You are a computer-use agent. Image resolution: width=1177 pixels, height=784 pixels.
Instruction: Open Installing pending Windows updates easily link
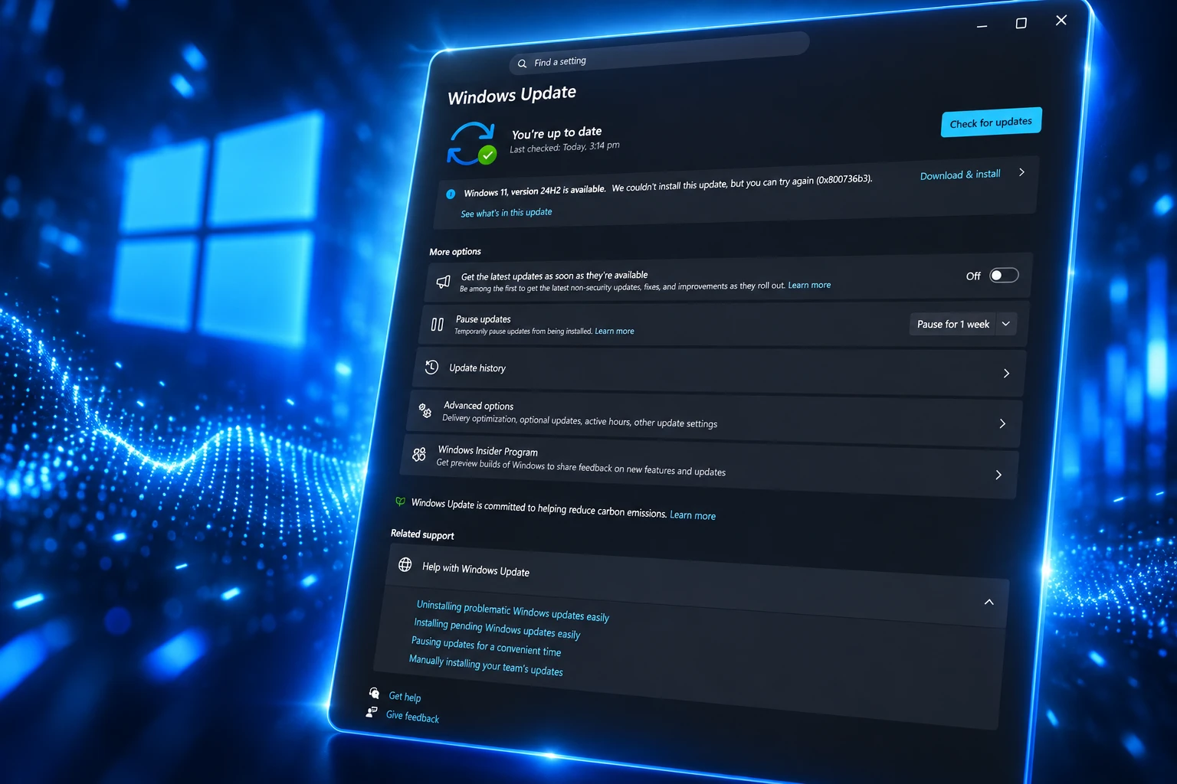click(x=497, y=629)
